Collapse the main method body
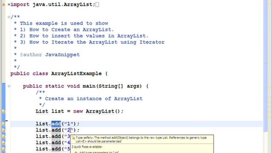Image resolution: width=272 pixels, height=153 pixels. pyautogui.click(x=8, y=86)
